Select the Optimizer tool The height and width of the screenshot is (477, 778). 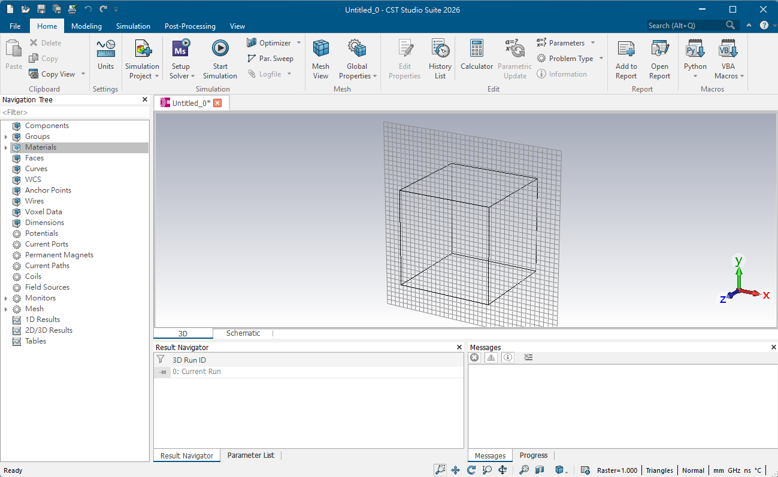(268, 43)
